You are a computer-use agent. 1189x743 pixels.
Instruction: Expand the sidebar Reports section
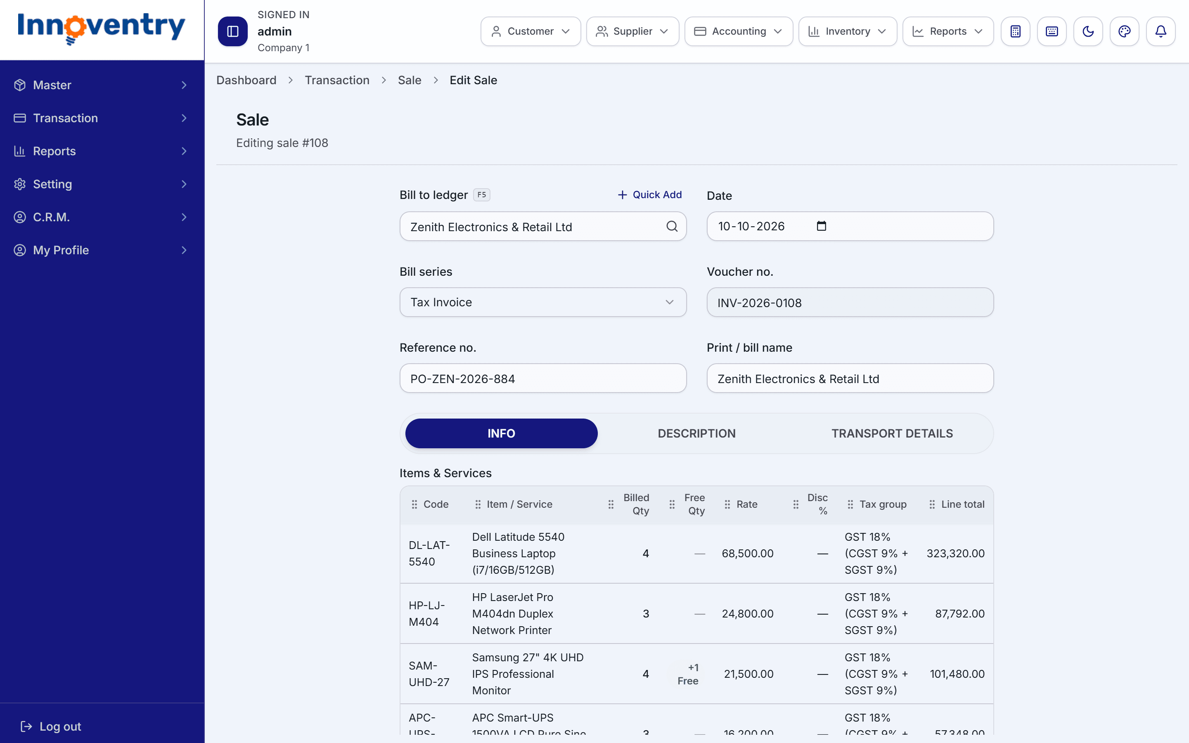[x=102, y=151]
